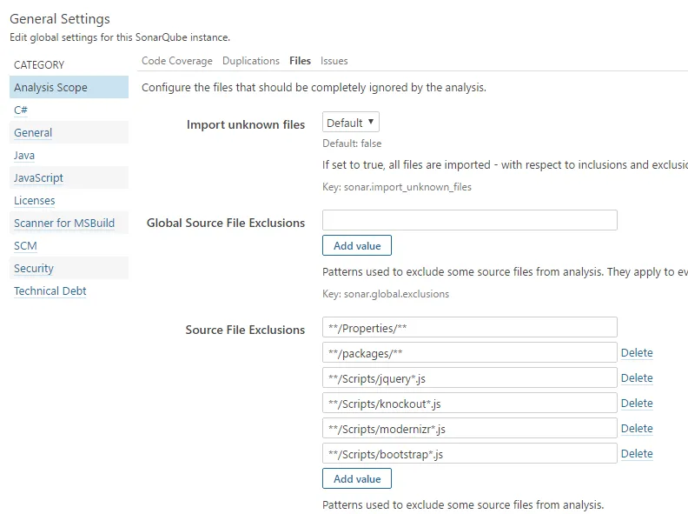Click Add value under Source File Exclusions
688x514 pixels.
(357, 478)
